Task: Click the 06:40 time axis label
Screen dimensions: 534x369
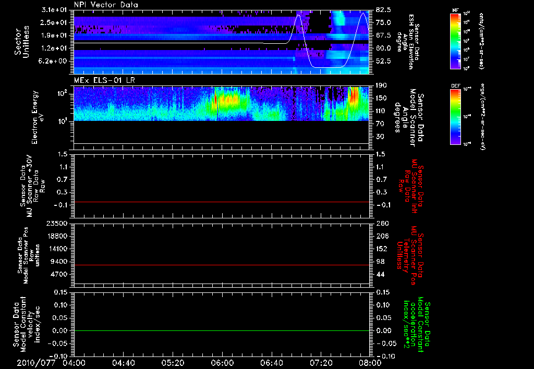Action: [x=271, y=363]
